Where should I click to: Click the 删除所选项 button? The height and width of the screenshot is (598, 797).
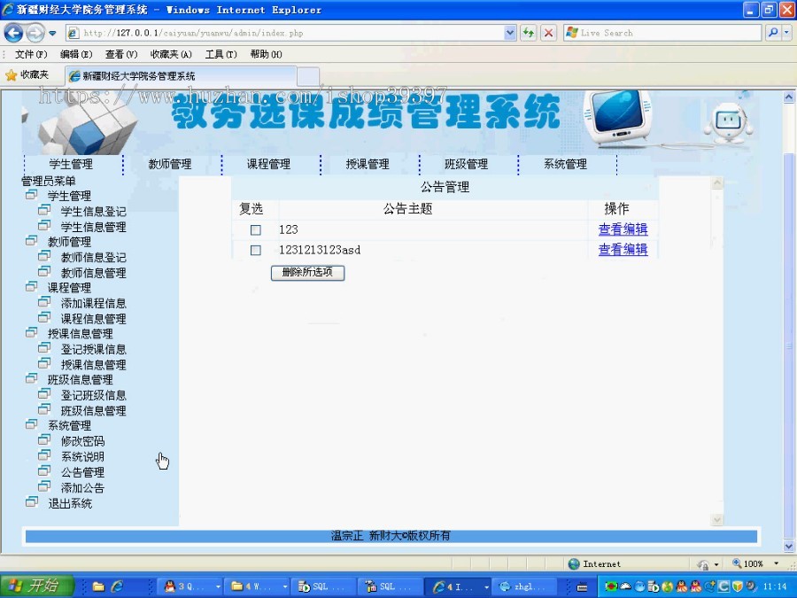click(307, 273)
